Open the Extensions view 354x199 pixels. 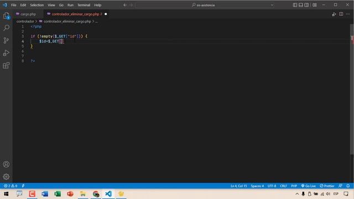click(x=6, y=65)
